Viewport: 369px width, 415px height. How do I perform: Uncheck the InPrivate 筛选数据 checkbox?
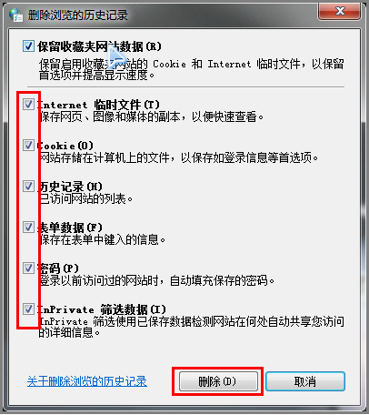click(x=28, y=309)
